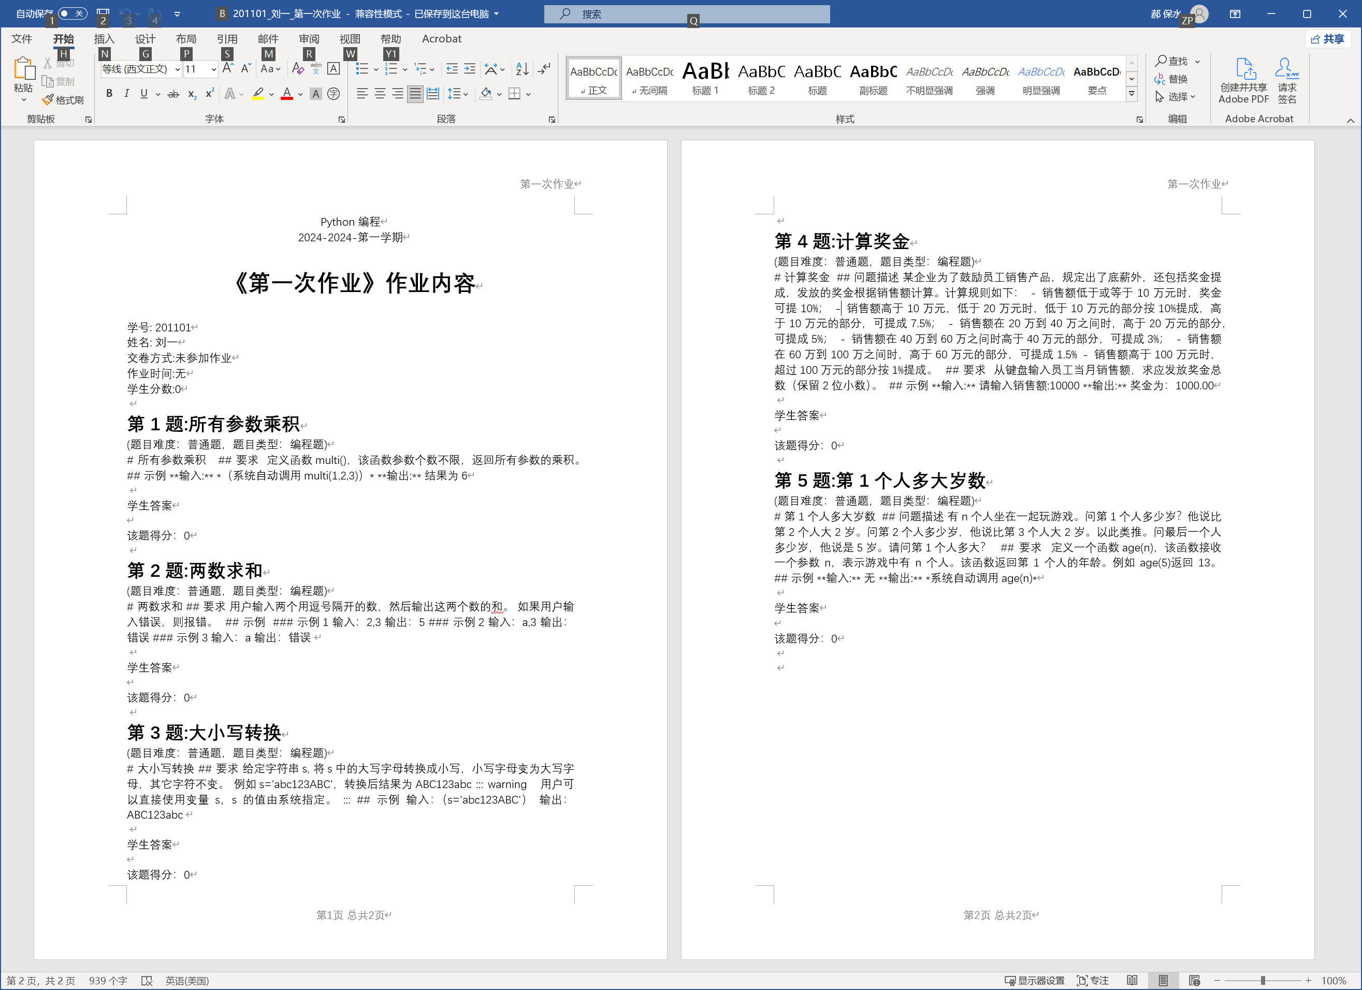Click the Share button
This screenshot has width=1362, height=990.
[x=1328, y=38]
